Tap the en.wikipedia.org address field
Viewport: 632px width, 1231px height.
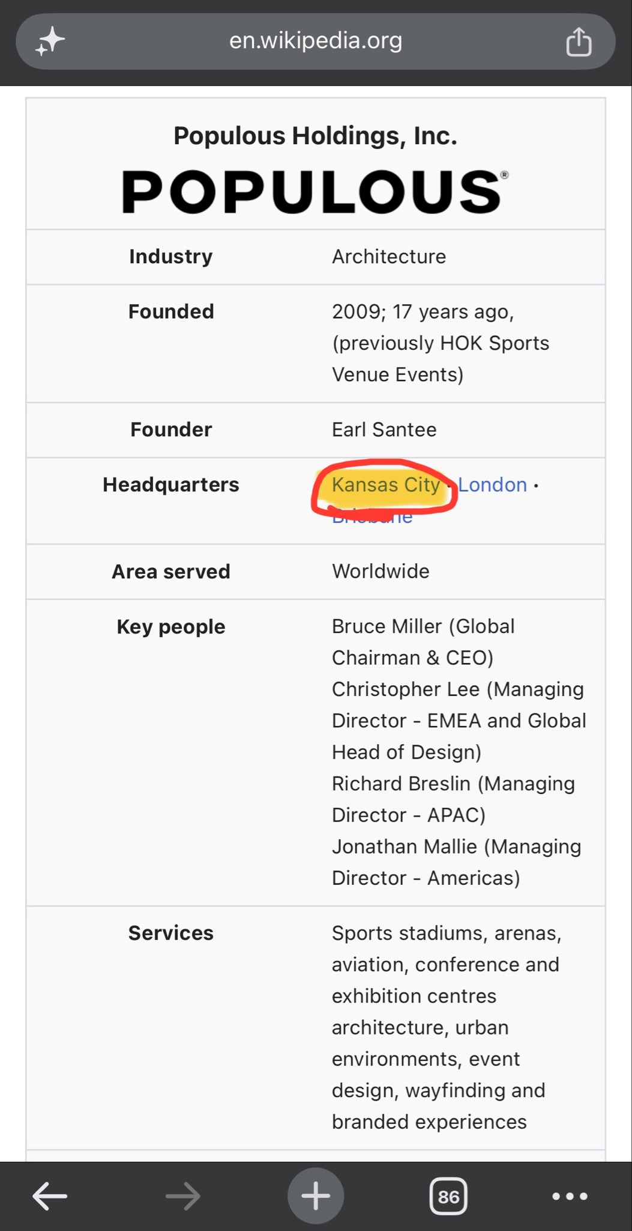coord(316,41)
